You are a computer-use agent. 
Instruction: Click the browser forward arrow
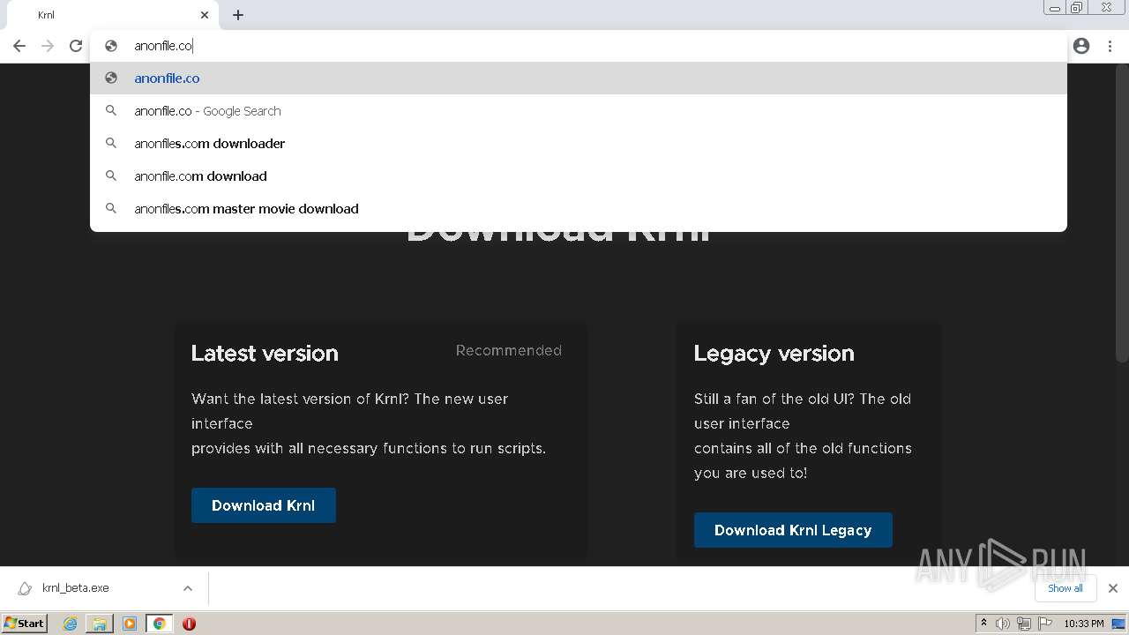[x=48, y=46]
